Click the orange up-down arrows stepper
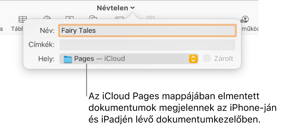 [193, 59]
